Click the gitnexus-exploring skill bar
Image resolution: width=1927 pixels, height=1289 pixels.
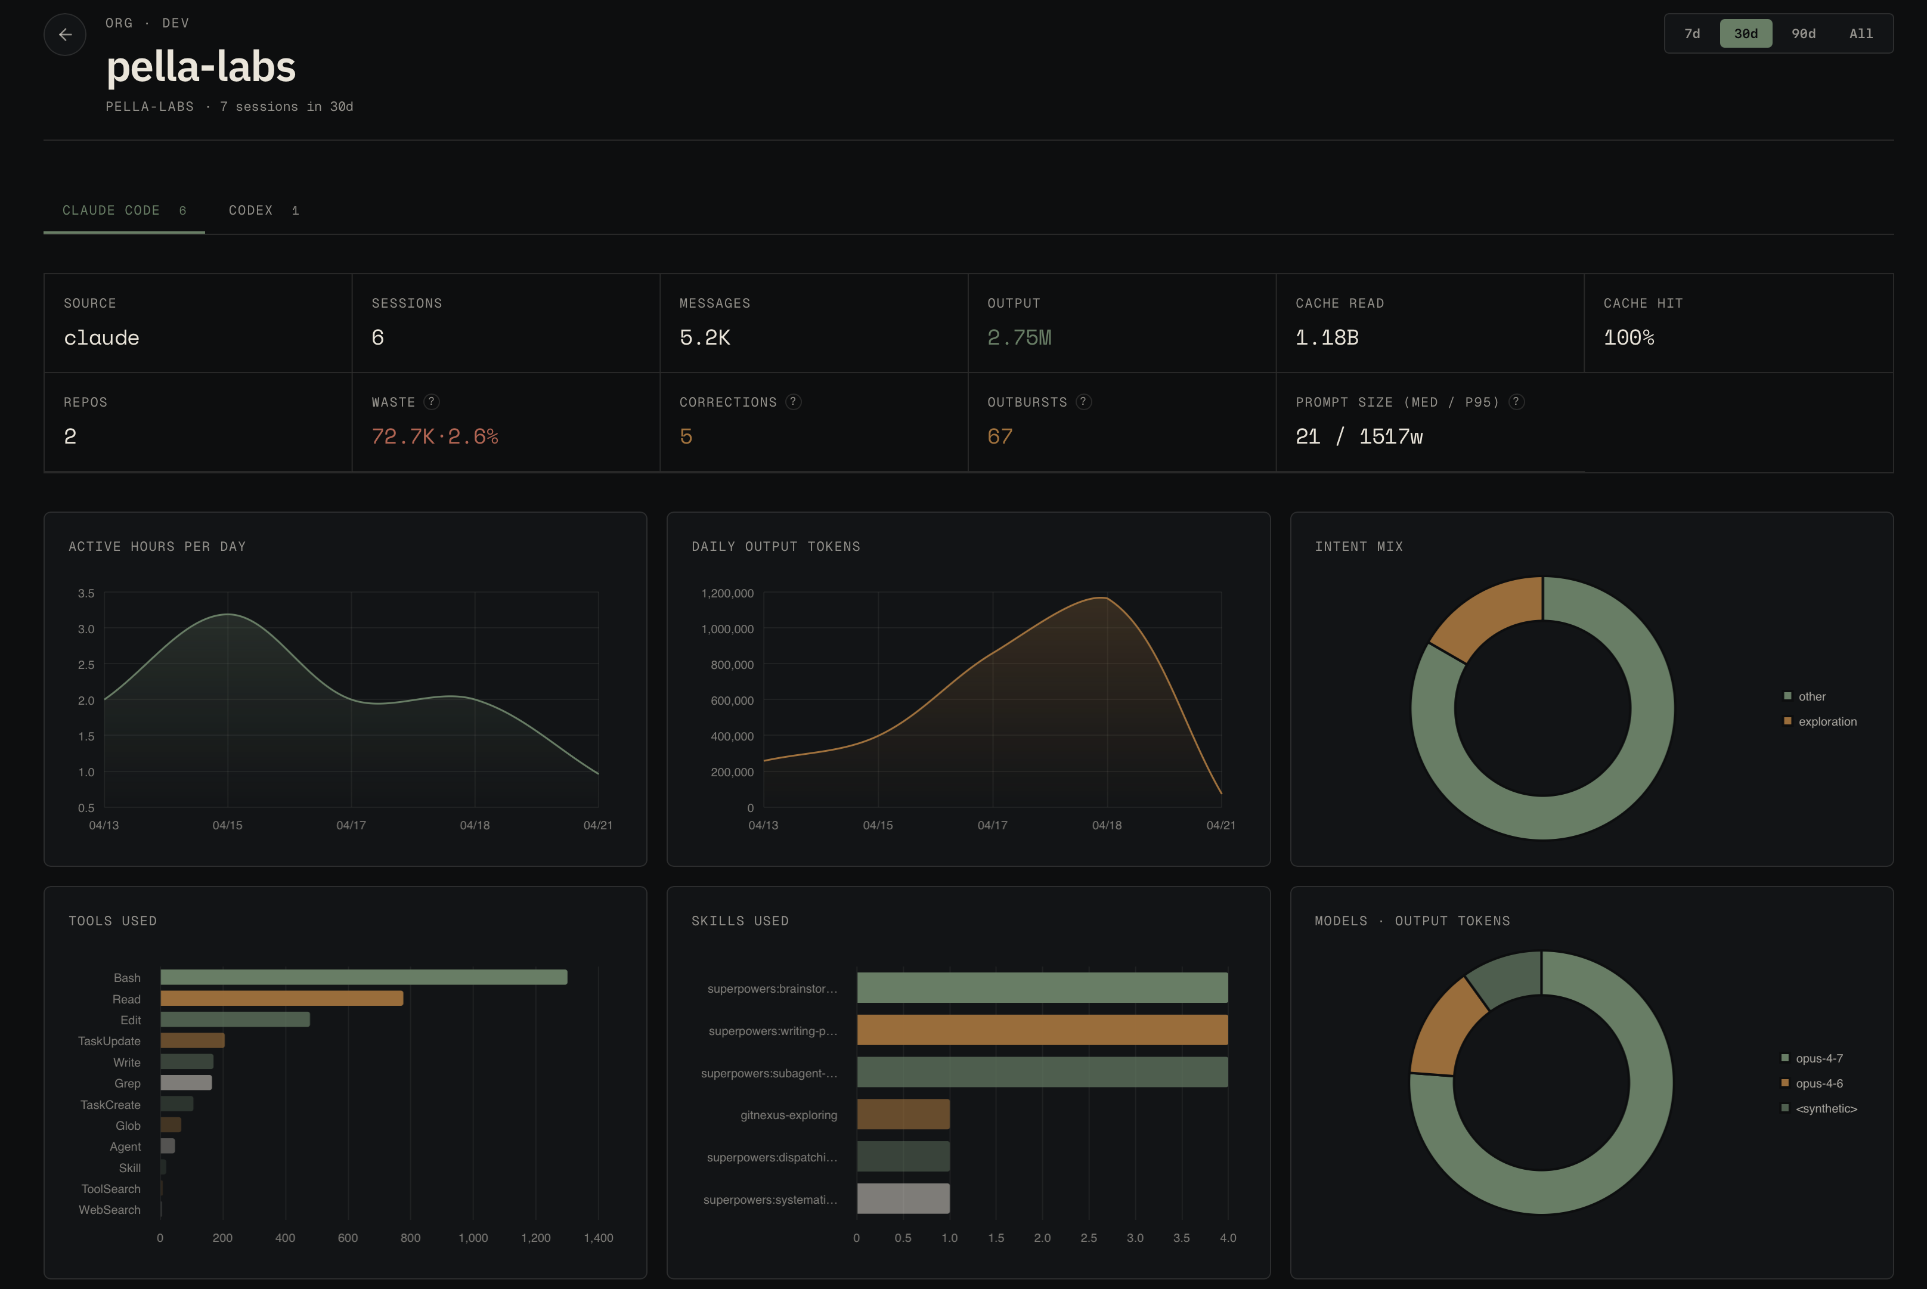903,1115
